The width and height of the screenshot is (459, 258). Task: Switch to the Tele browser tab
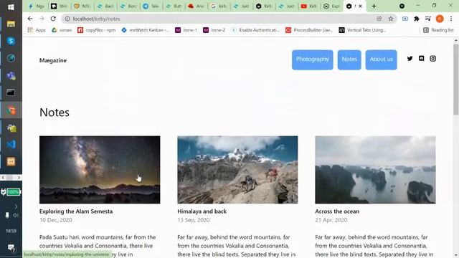click(x=151, y=6)
